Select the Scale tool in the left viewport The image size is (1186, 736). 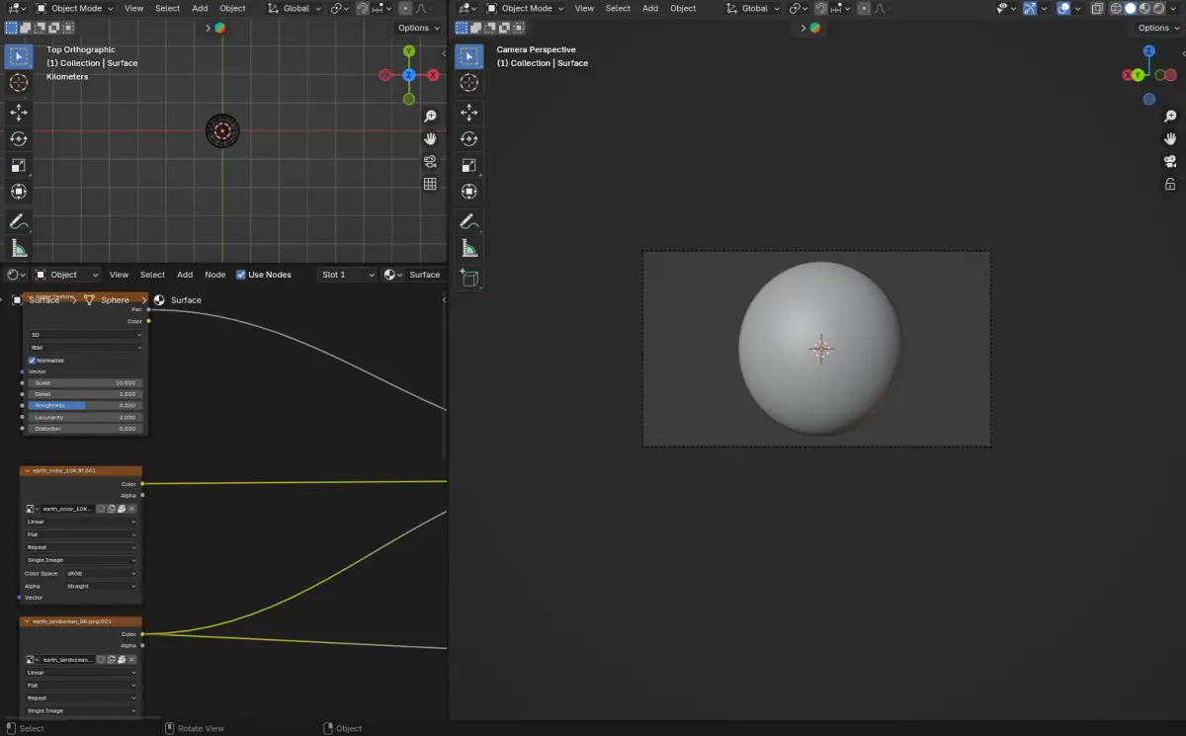coord(18,165)
